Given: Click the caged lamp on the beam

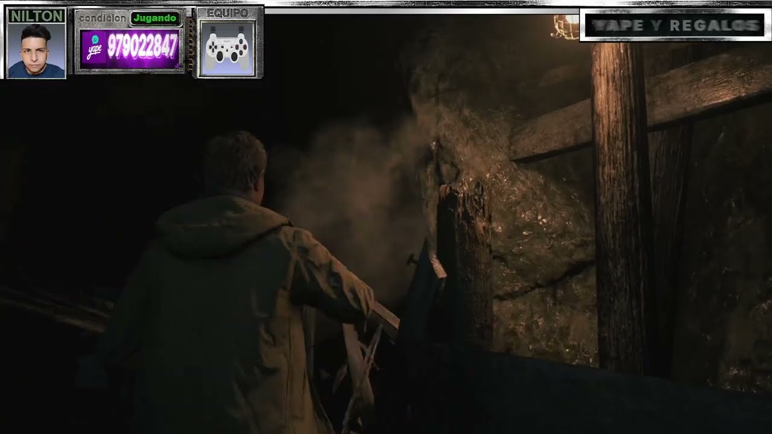Looking at the screenshot, I should [x=566, y=26].
